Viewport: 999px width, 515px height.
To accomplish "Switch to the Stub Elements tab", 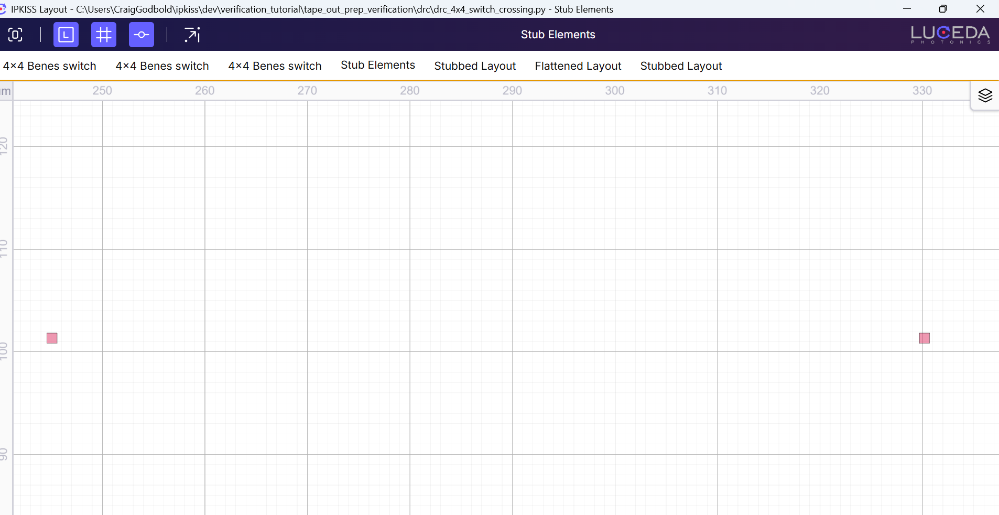I will 377,66.
